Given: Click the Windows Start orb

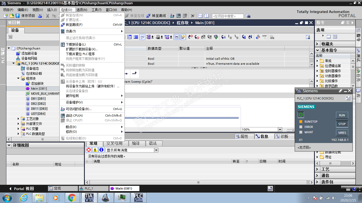Looking at the screenshot, I should coord(7,197).
